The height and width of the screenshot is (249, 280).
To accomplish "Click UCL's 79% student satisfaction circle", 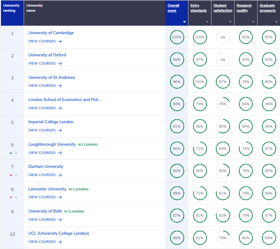I will (x=223, y=238).
